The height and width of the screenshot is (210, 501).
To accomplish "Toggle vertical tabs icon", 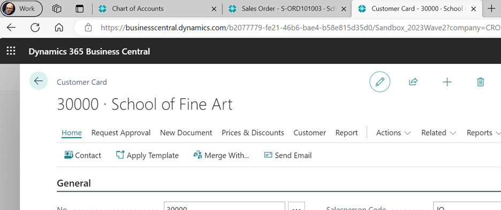I will pos(80,9).
